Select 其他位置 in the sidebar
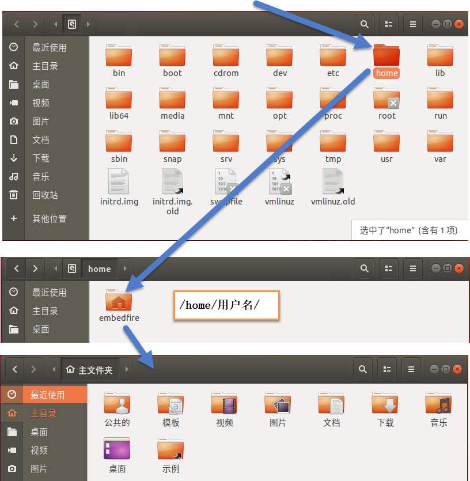Image resolution: width=470 pixels, height=481 pixels. pos(44,218)
